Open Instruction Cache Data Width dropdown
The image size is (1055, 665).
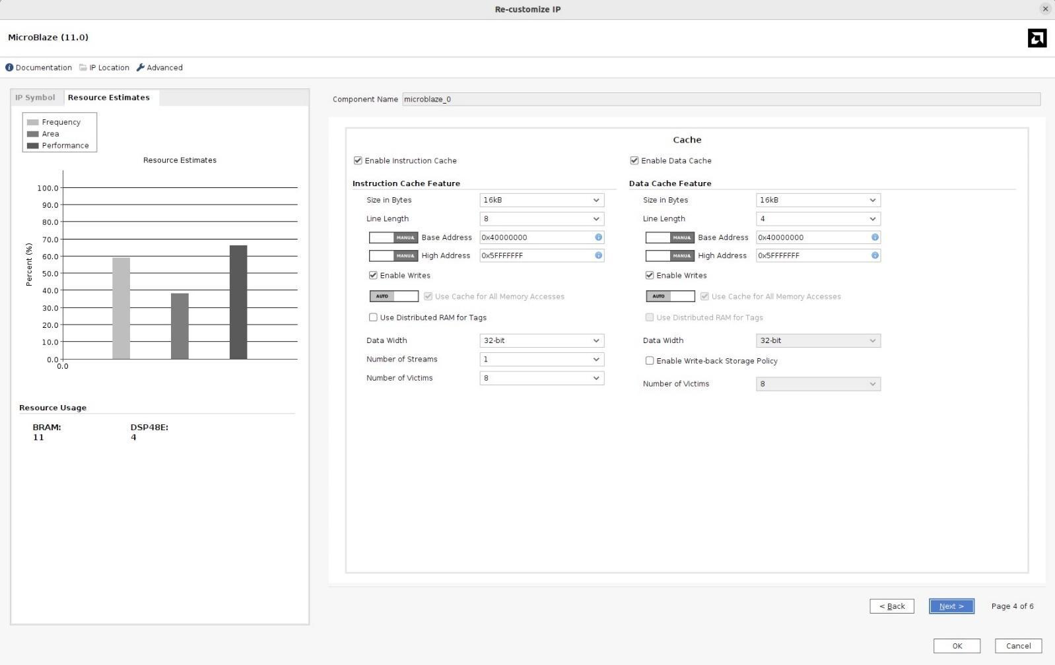point(542,340)
